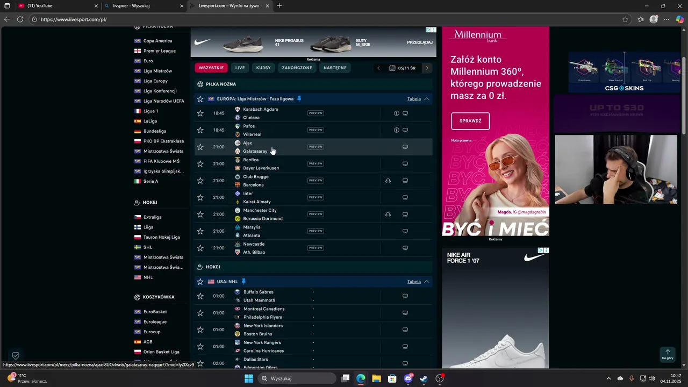Screen dimensions: 688x387
Task: Favorite the Benfica vs Bayer Leverkusen match star
Action: click(200, 164)
